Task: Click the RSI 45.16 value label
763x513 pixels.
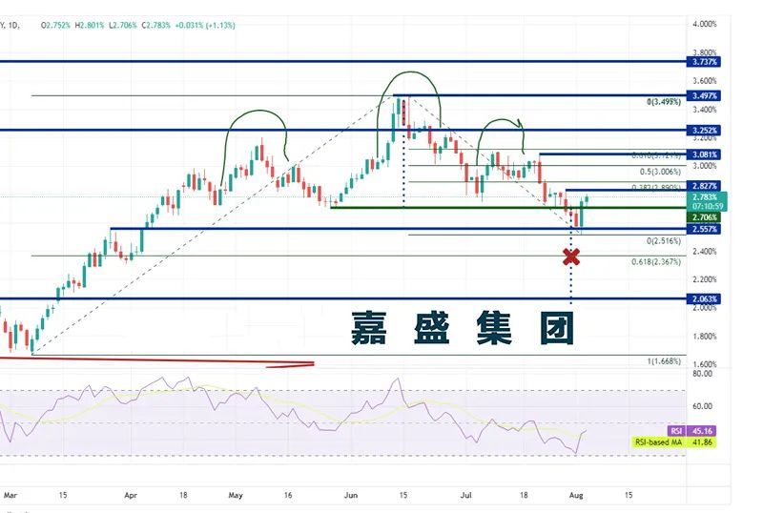Action: click(692, 431)
